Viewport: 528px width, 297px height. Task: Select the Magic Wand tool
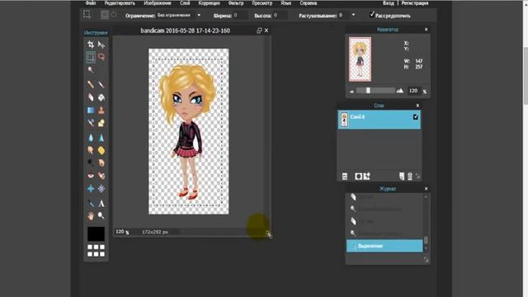click(91, 69)
